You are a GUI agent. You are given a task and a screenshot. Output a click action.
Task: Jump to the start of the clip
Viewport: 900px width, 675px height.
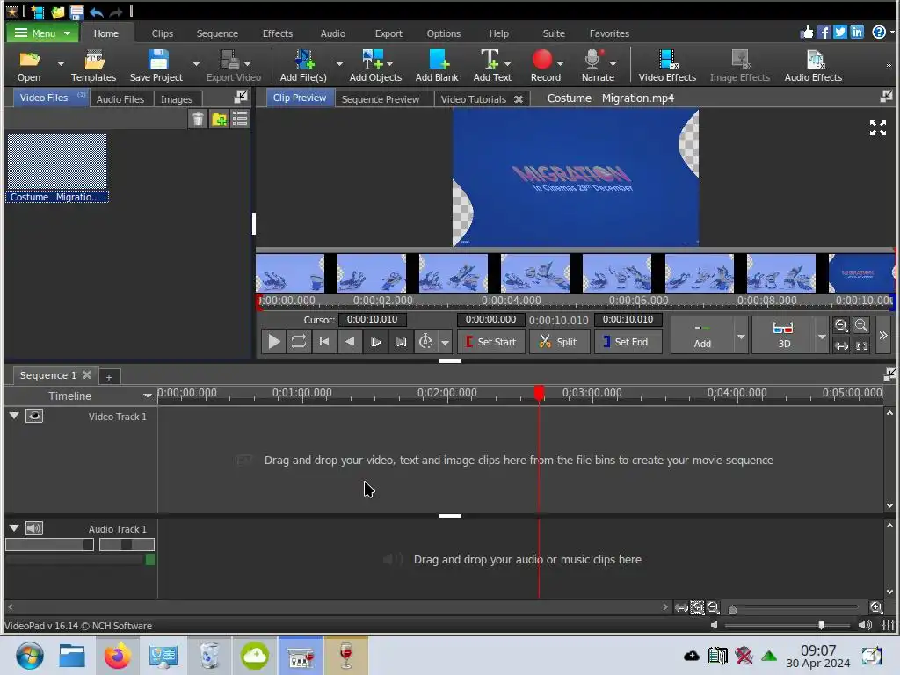[x=324, y=342]
